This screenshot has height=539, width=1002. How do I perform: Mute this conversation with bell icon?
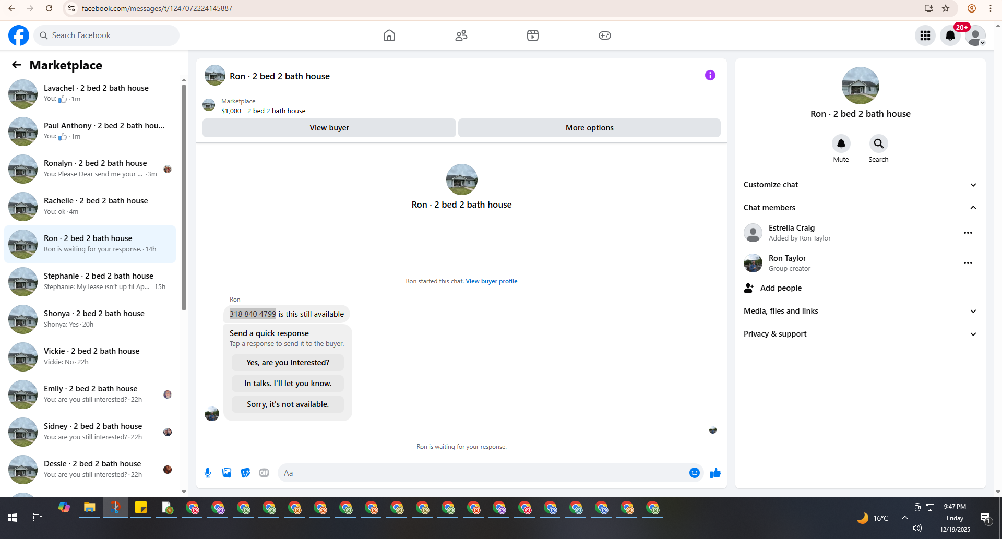[x=841, y=143]
